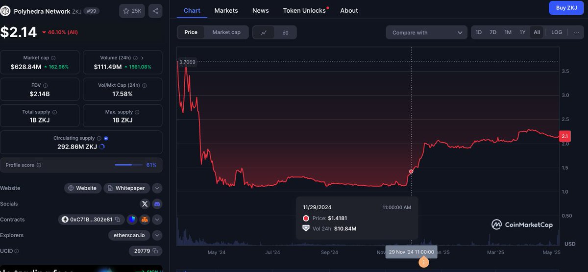The width and height of the screenshot is (588, 272).
Task: Click the Polyhedra Network logo icon
Action: point(5,11)
